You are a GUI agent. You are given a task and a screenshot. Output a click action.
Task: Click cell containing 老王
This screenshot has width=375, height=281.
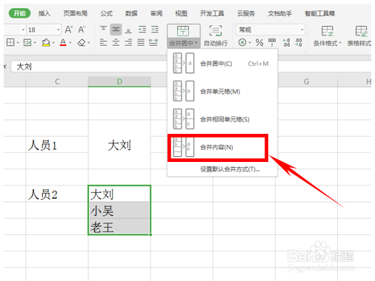119,227
